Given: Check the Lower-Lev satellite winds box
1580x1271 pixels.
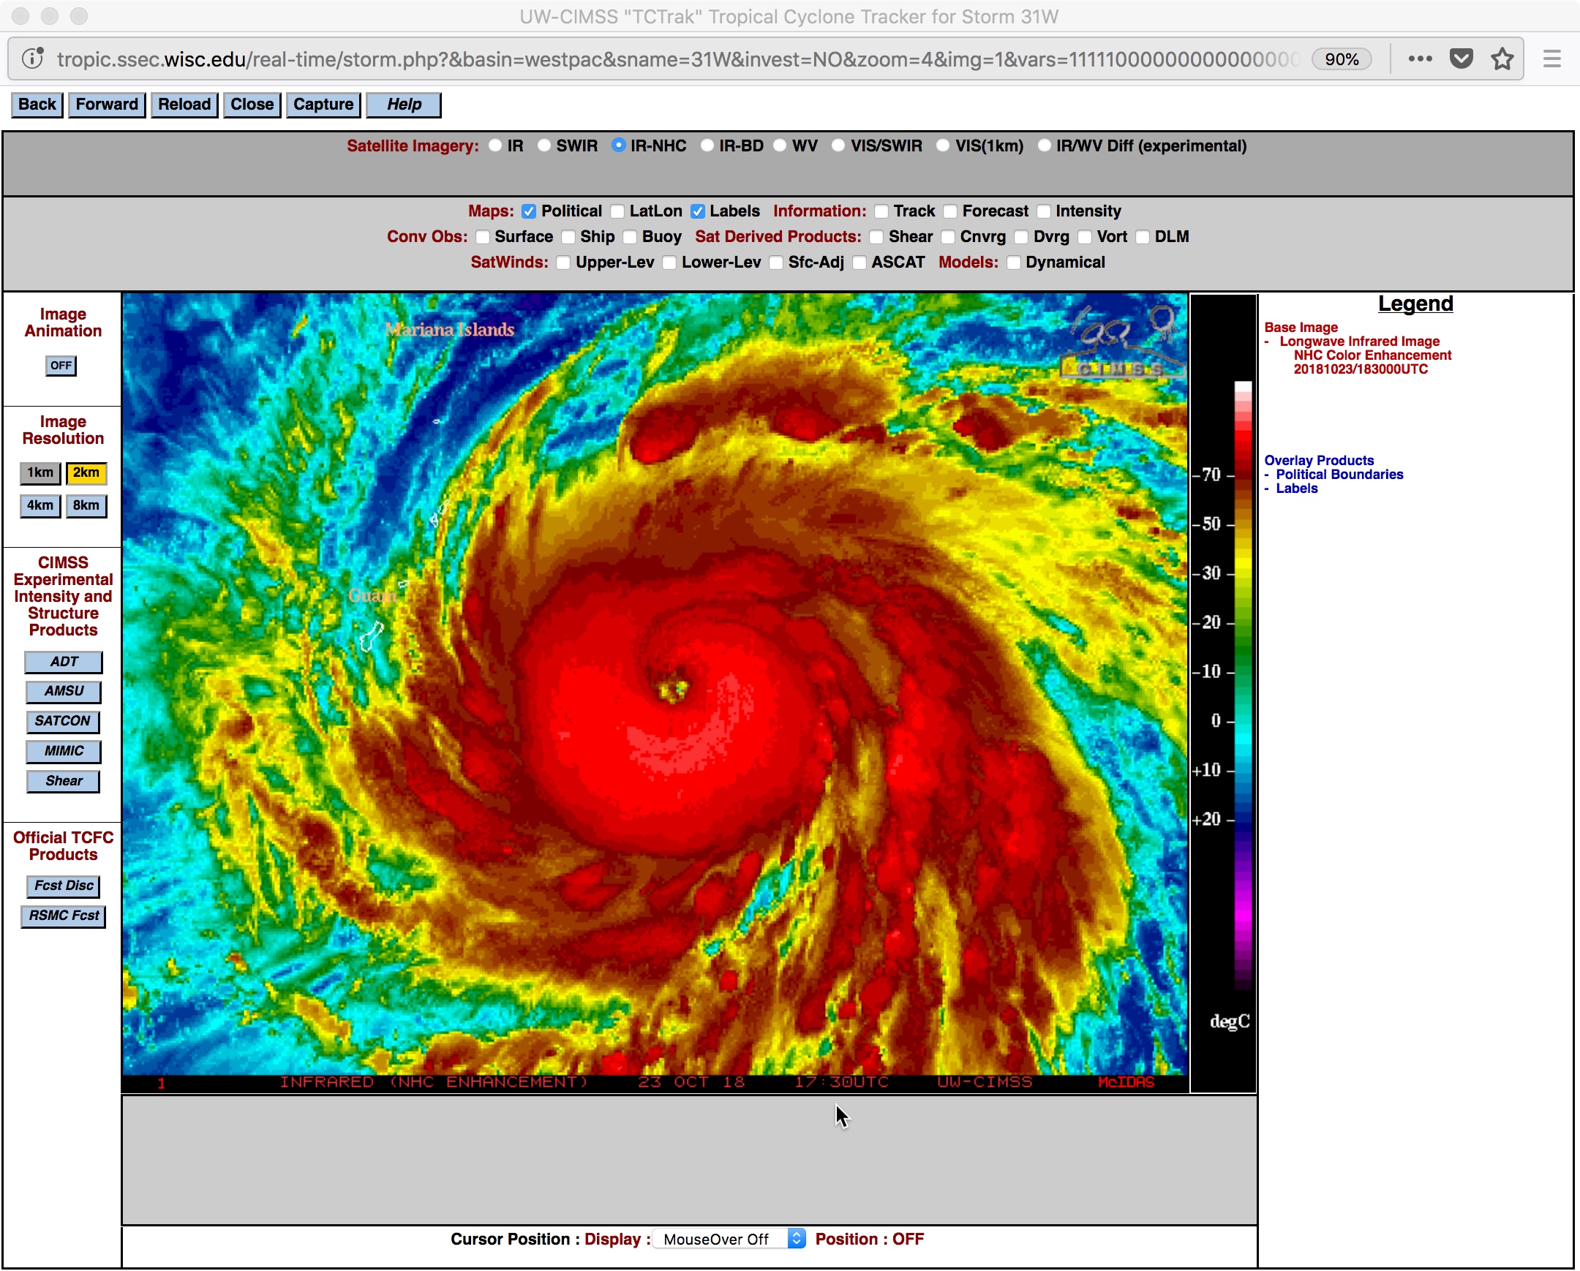Looking at the screenshot, I should (x=669, y=263).
